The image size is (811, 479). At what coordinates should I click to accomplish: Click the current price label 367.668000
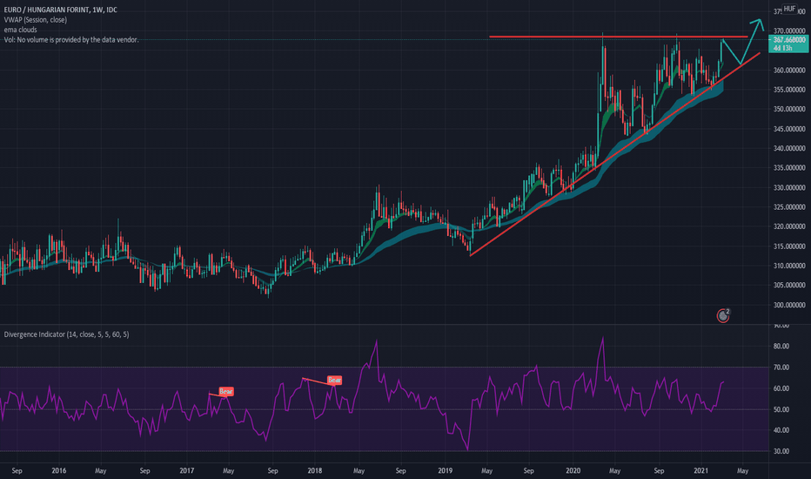coord(789,40)
